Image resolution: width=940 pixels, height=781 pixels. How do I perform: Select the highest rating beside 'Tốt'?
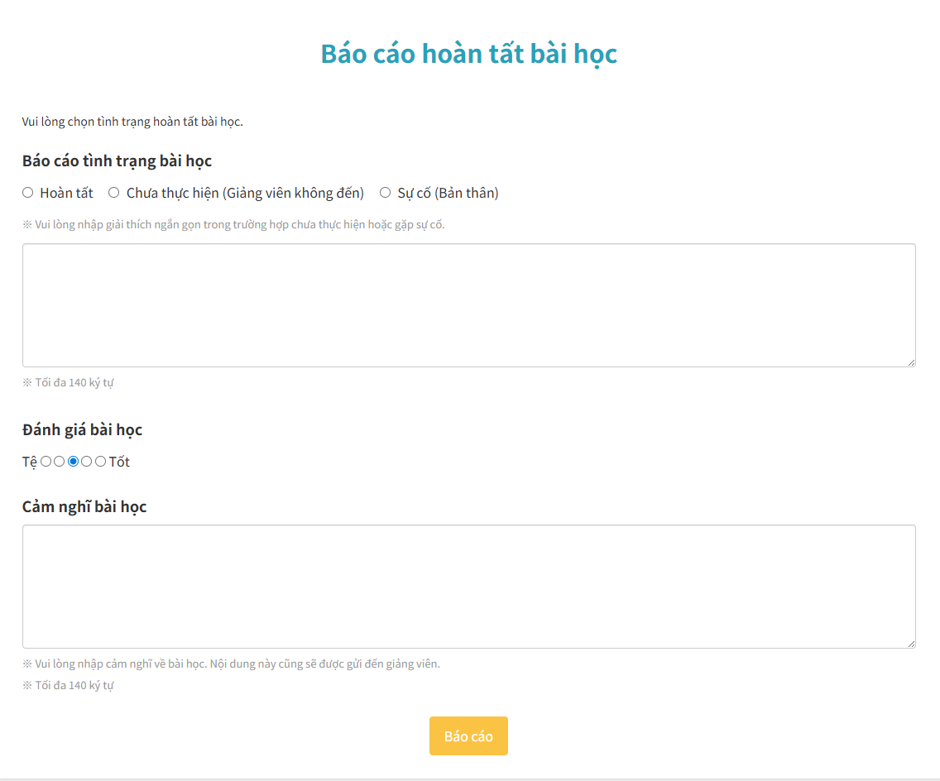coord(100,462)
